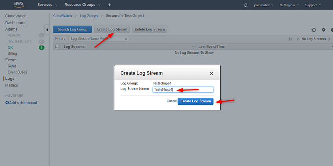Image resolution: width=333 pixels, height=166 pixels.
Task: Select the OK alarm entry
Action: [10, 47]
